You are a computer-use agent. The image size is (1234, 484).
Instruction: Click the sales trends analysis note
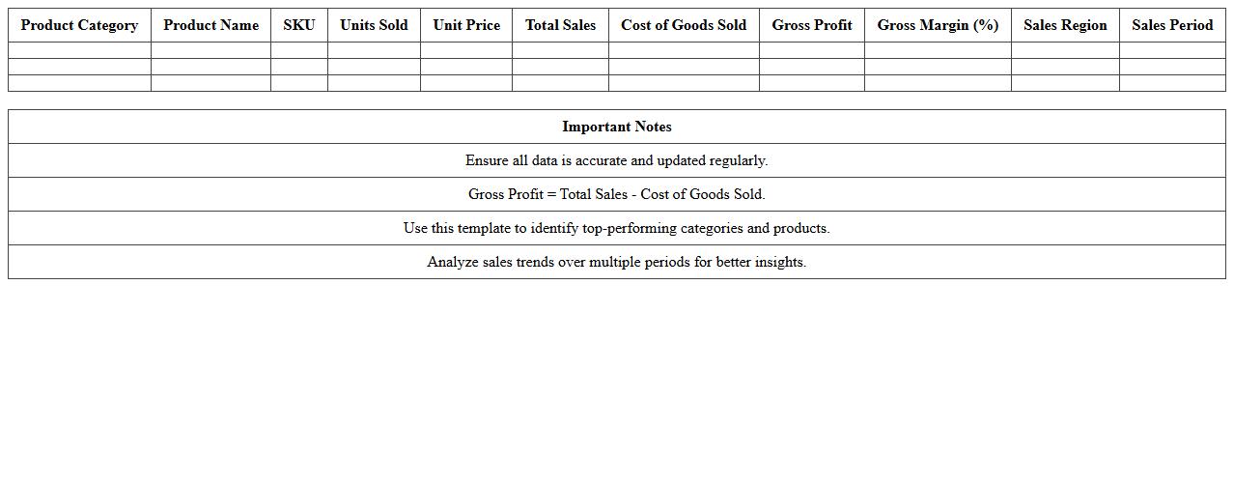click(617, 262)
